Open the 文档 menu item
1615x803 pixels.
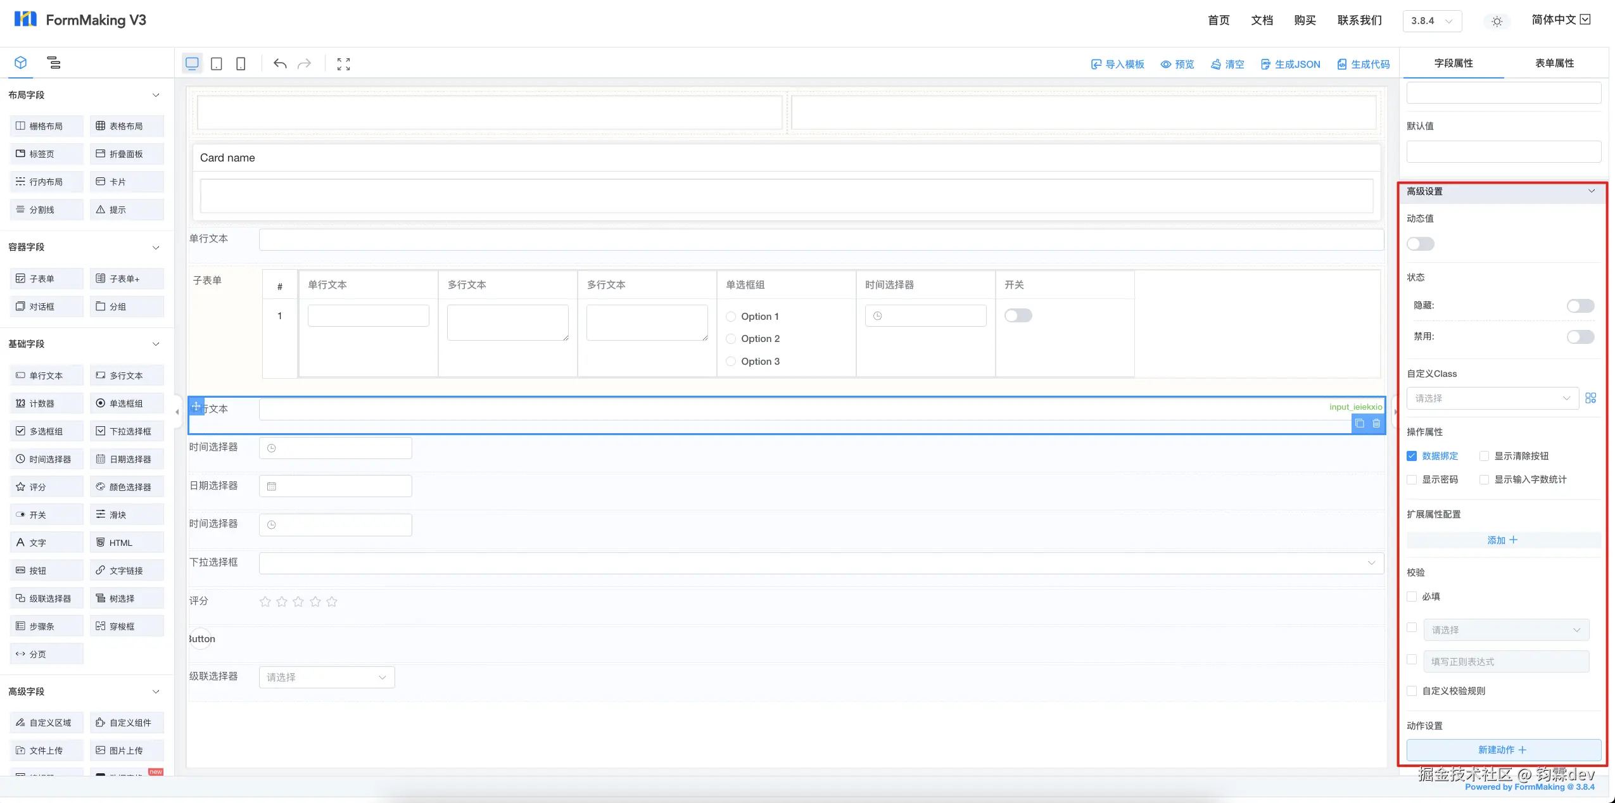click(x=1262, y=20)
